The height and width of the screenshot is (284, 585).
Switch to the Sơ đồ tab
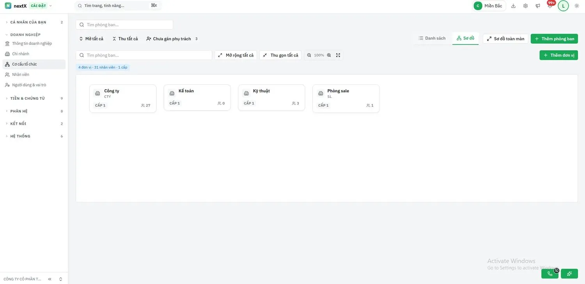coord(465,38)
